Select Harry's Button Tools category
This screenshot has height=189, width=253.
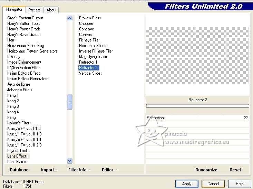[x=24, y=23]
